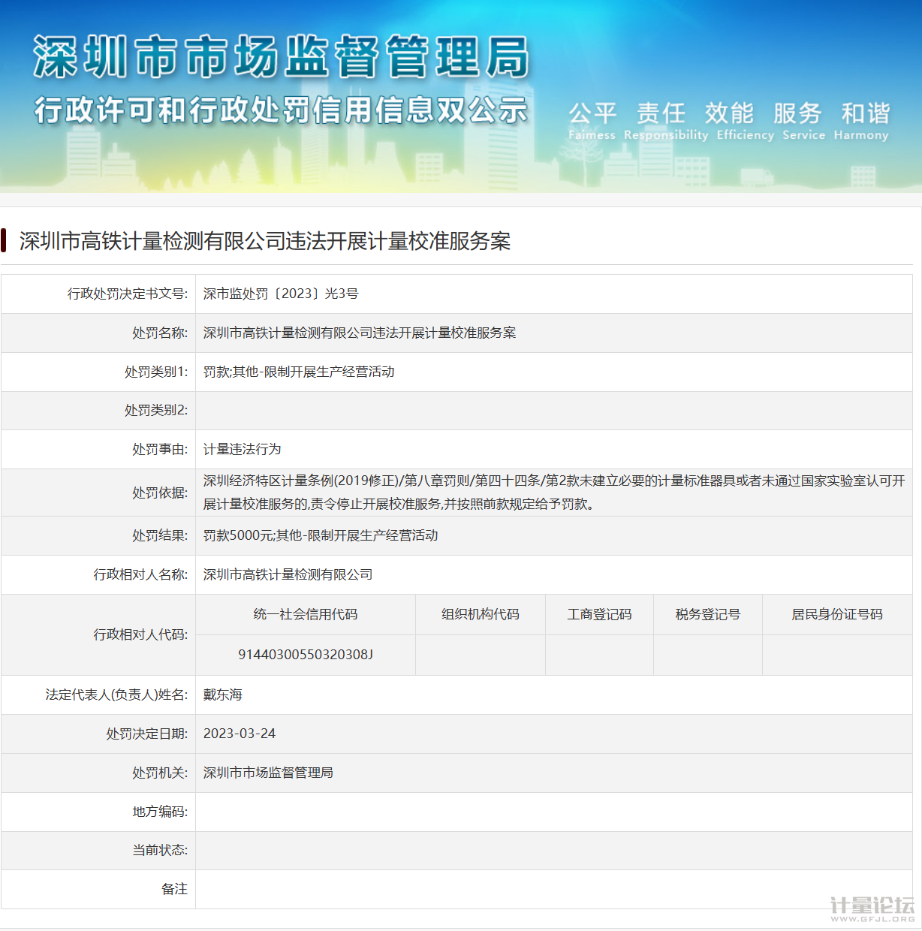Click the 处罚机关 label

click(160, 773)
